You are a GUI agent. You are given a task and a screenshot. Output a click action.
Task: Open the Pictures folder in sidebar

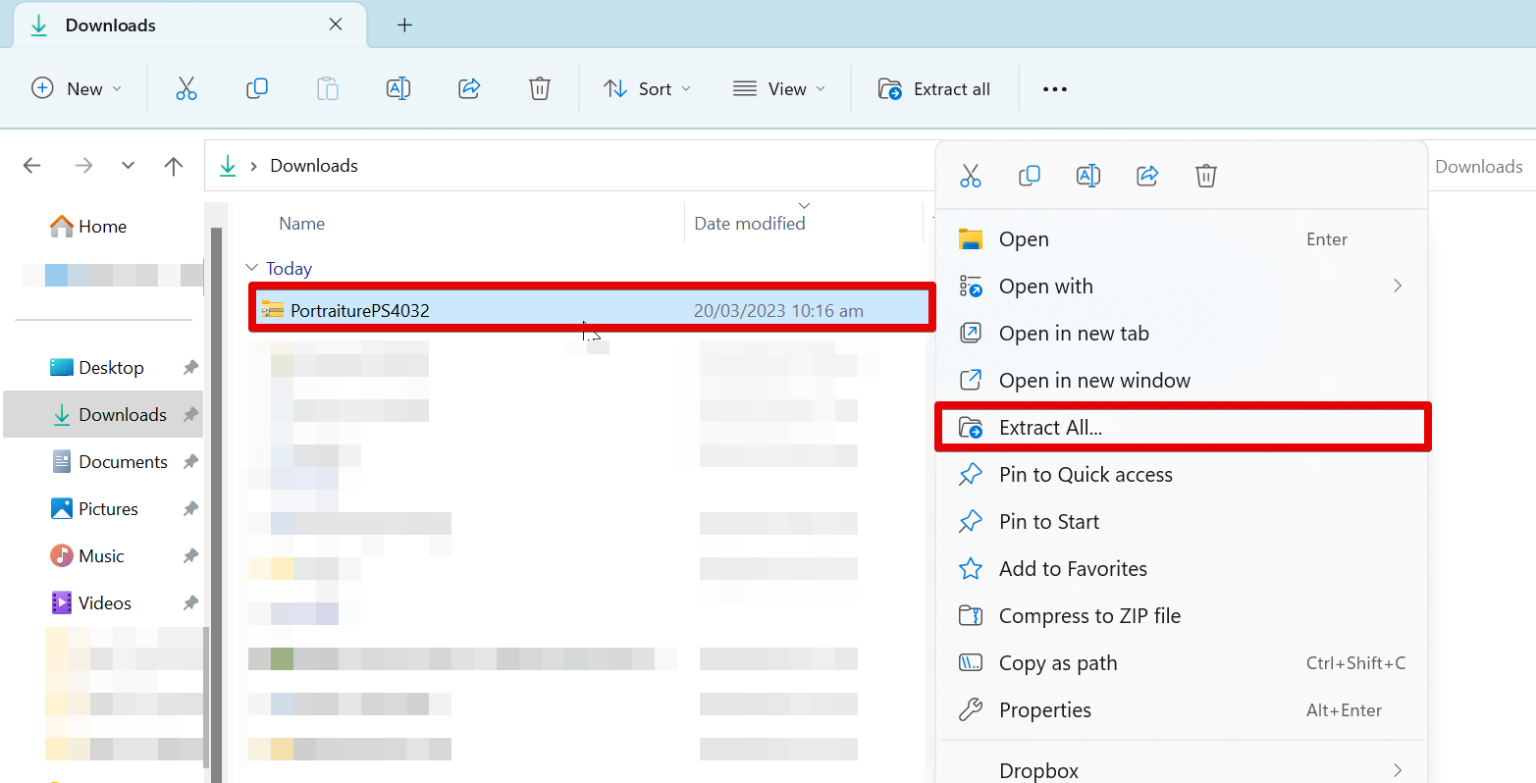pyautogui.click(x=108, y=509)
